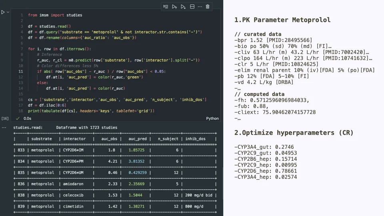Place cursor on 'df = studies.read()' line
Image resolution: width=384 pixels, height=216 pixels.
(x=49, y=26)
